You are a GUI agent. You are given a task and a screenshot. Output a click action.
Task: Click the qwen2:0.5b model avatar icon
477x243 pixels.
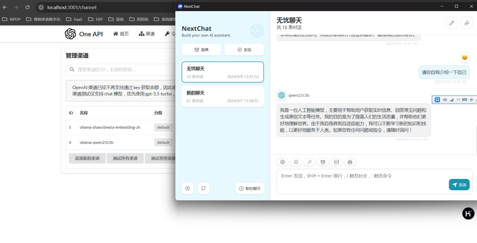(281, 95)
